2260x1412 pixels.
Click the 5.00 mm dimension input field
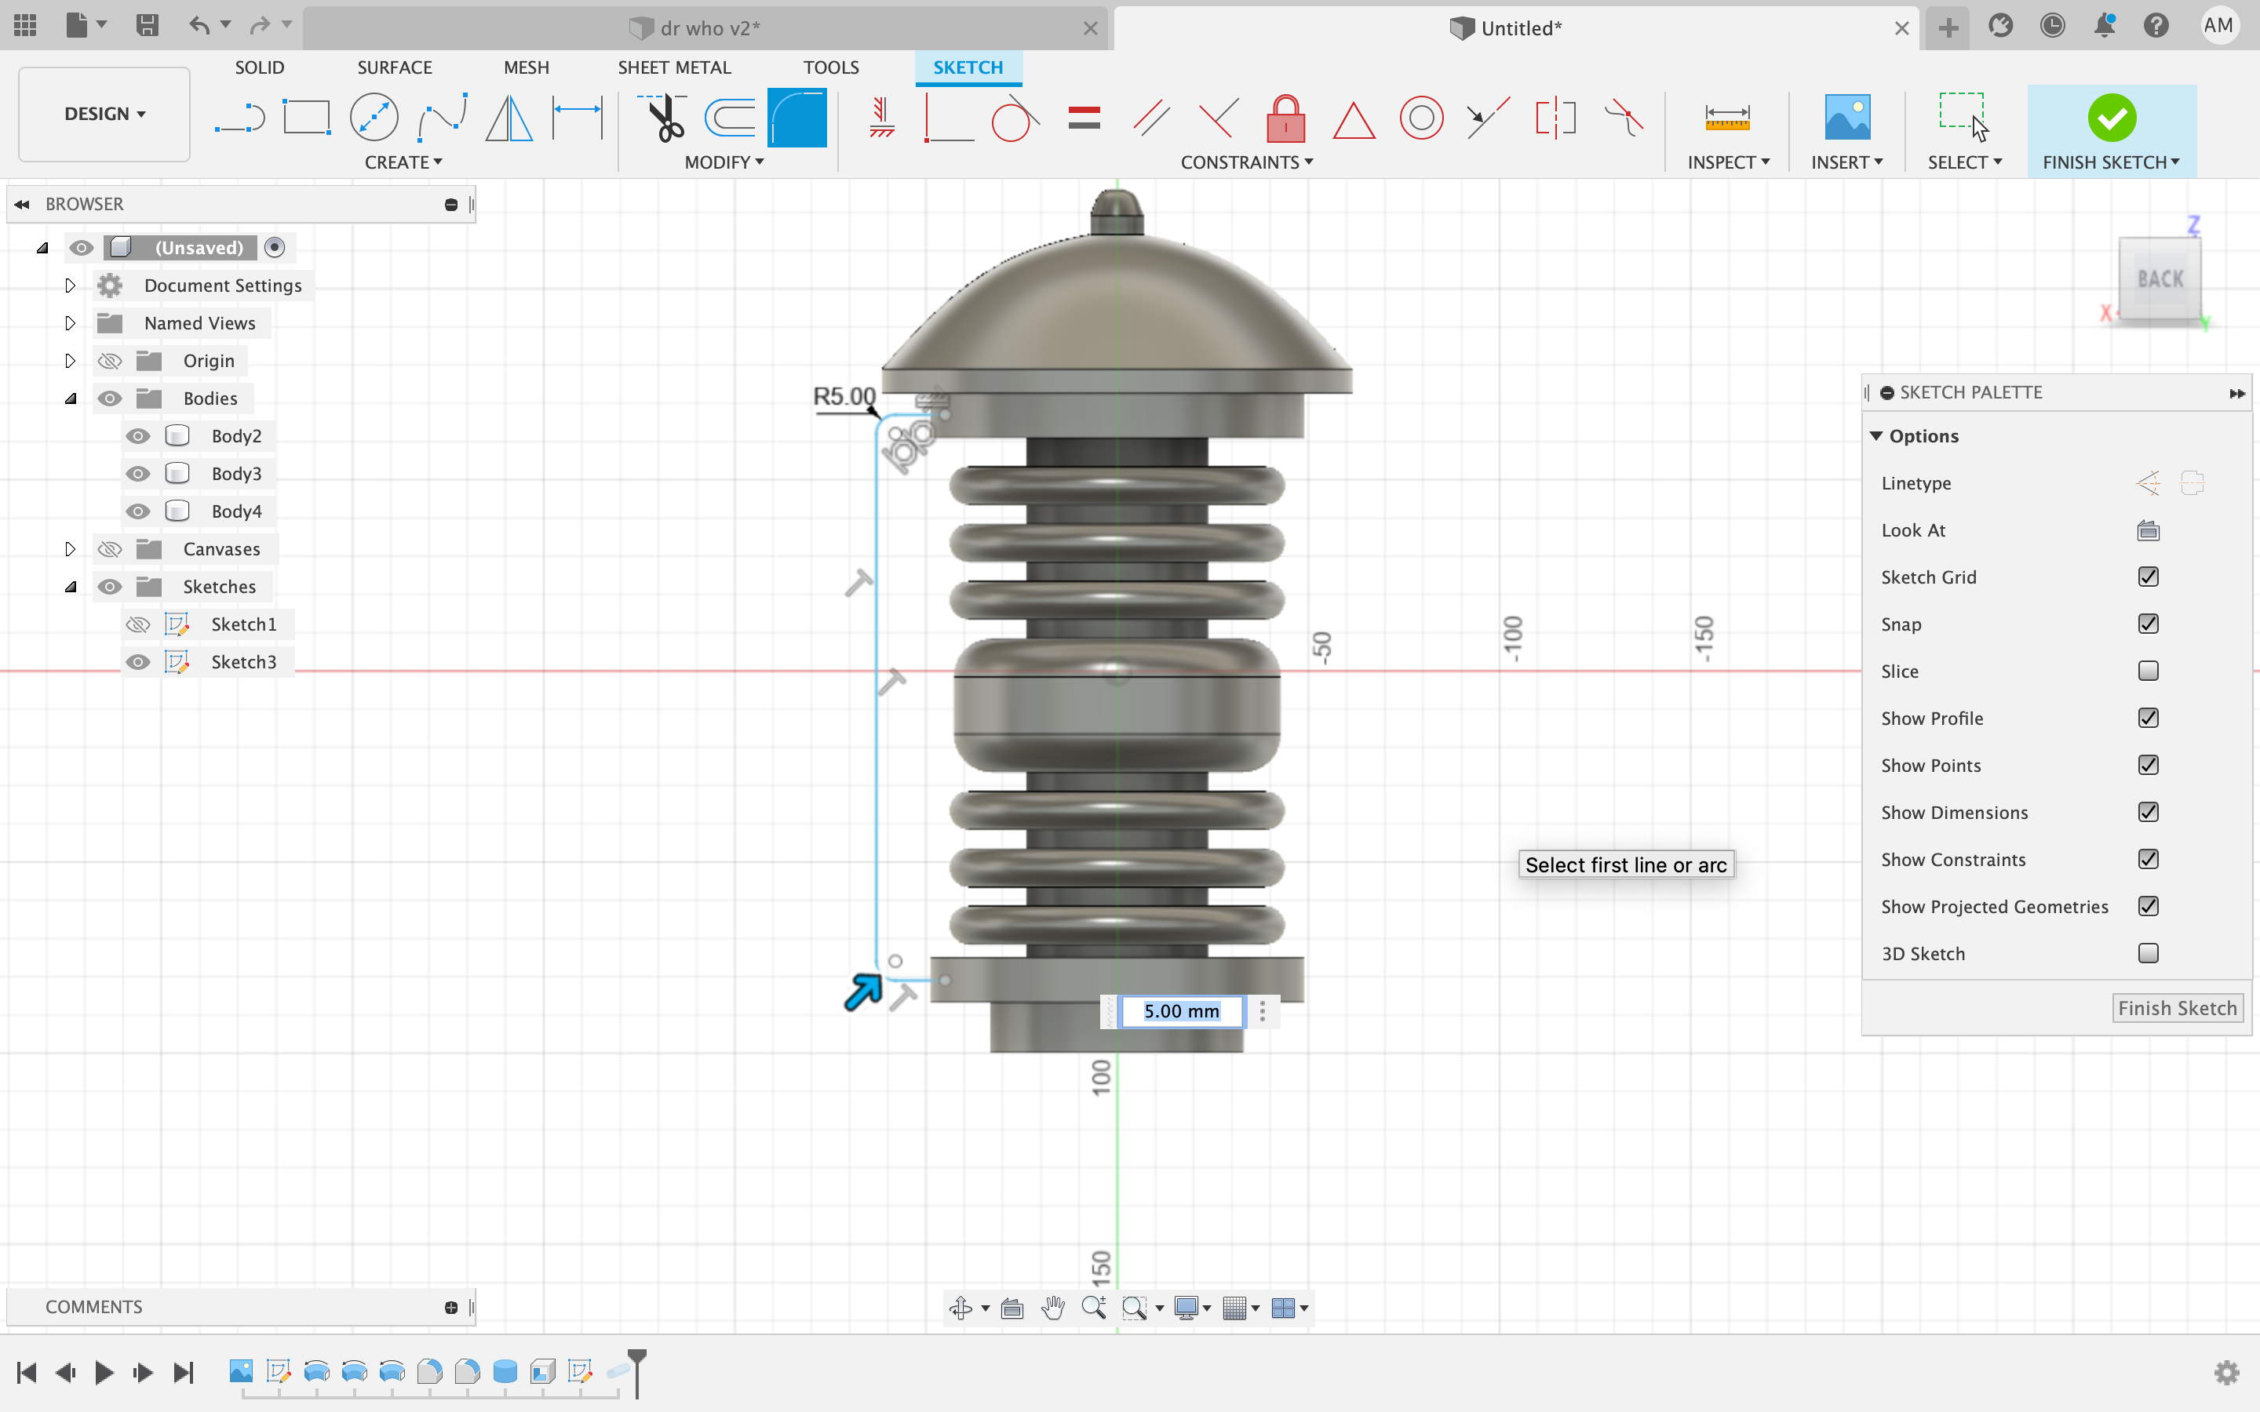coord(1180,1010)
